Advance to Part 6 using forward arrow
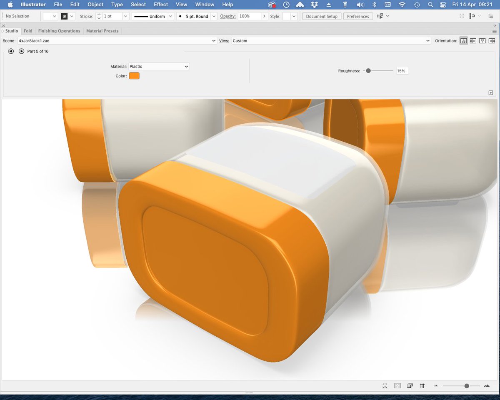This screenshot has height=400, width=500. pos(21,51)
